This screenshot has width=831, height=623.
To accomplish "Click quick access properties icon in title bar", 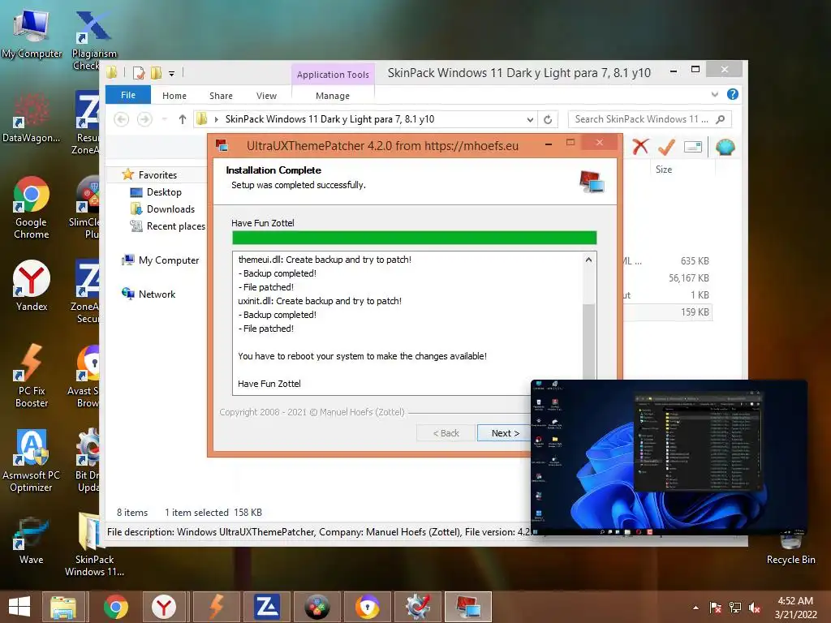I will pos(139,73).
